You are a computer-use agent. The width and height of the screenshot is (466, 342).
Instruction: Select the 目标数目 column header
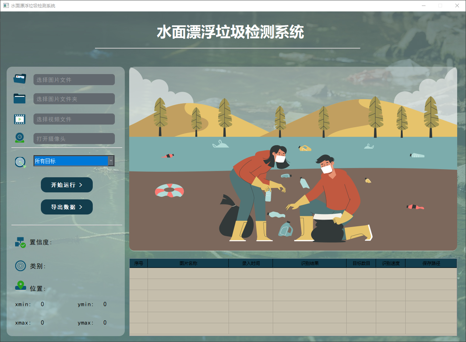pos(361,263)
